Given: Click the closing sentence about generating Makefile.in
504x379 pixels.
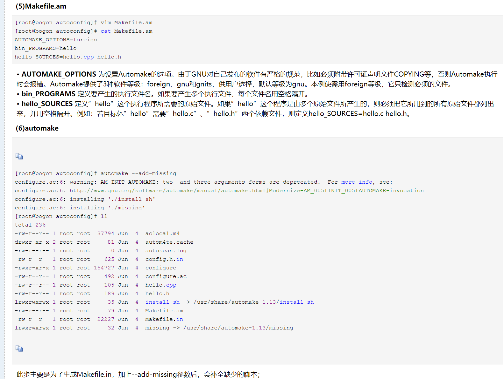Looking at the screenshot, I should click(138, 375).
